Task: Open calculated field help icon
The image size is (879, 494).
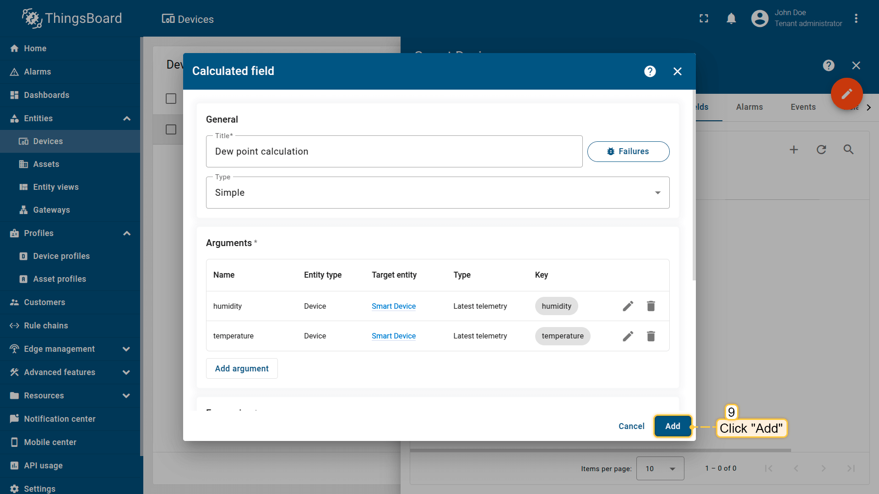Action: (650, 71)
